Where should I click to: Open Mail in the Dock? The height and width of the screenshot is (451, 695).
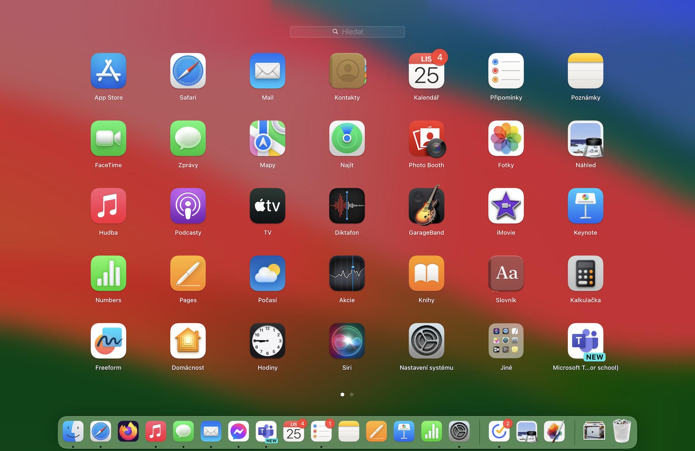tap(211, 431)
